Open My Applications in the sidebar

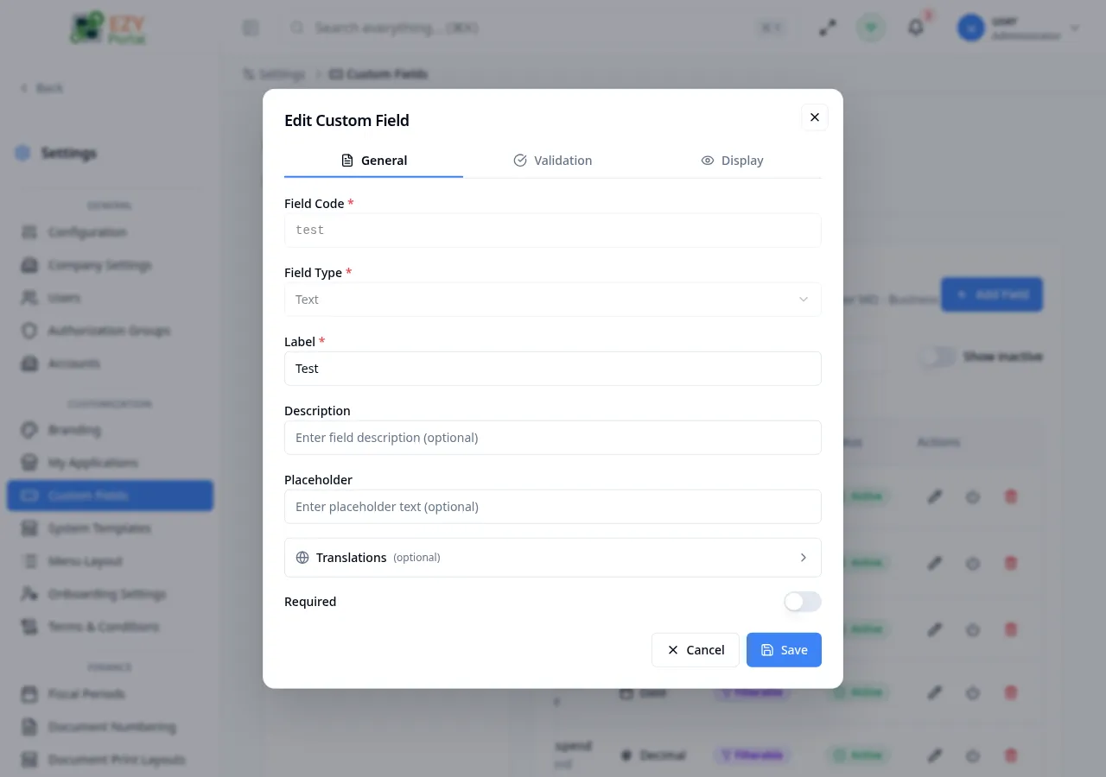click(110, 463)
